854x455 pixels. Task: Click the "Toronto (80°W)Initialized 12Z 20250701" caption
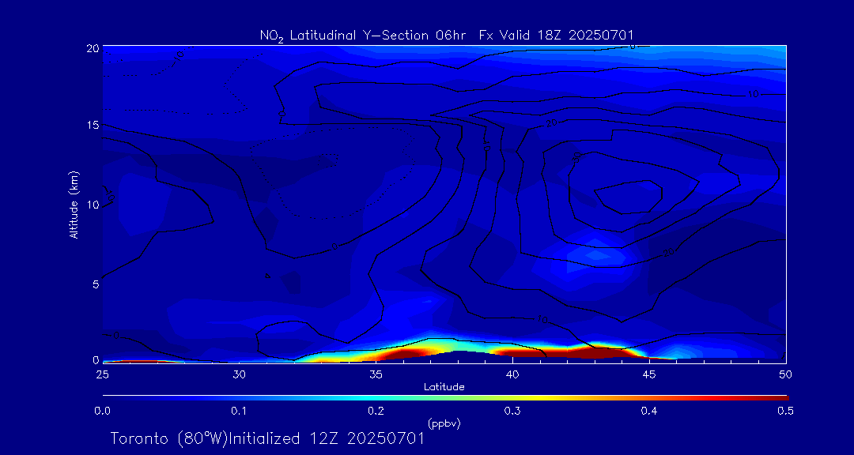click(267, 438)
